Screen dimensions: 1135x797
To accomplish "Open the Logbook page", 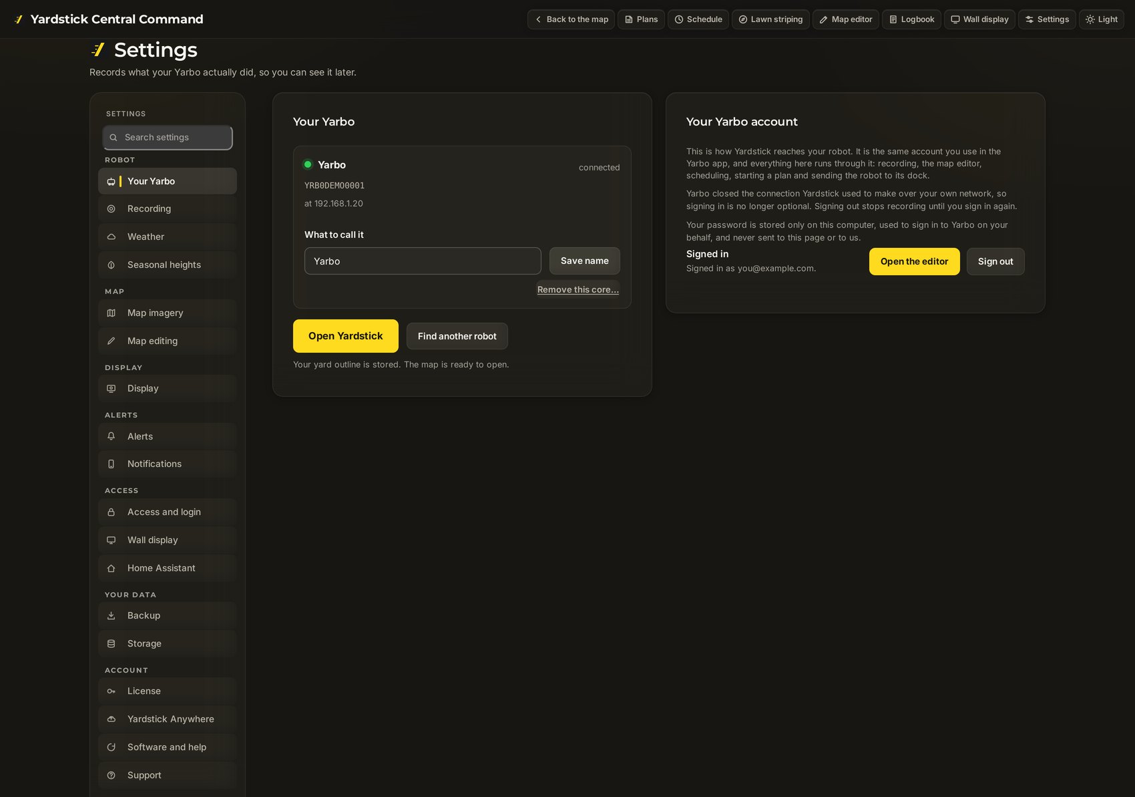I will (911, 19).
